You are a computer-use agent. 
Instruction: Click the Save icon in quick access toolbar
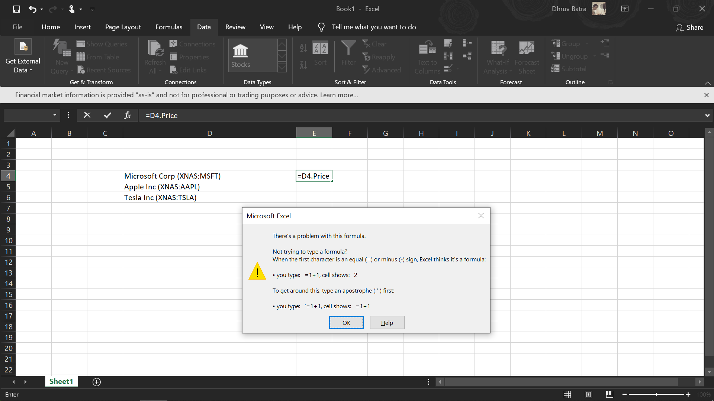[x=16, y=9]
